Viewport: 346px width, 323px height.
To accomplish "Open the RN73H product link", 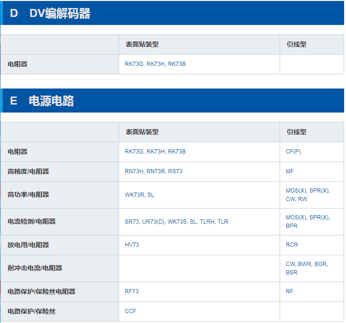I will pyautogui.click(x=134, y=171).
